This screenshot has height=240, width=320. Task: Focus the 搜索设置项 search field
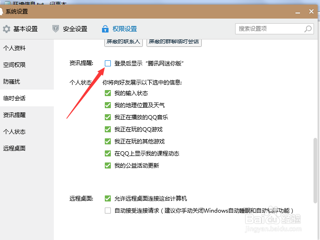(x=274, y=29)
